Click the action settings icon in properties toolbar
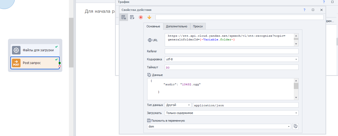Image resolution: width=338 pixels, height=136 pixels. [x=124, y=17]
